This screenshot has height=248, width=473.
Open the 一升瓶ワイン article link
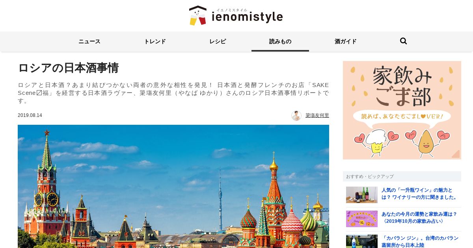[419, 194]
